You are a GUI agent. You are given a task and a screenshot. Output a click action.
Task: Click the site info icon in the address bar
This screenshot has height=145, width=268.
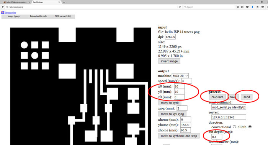coord(7,7)
